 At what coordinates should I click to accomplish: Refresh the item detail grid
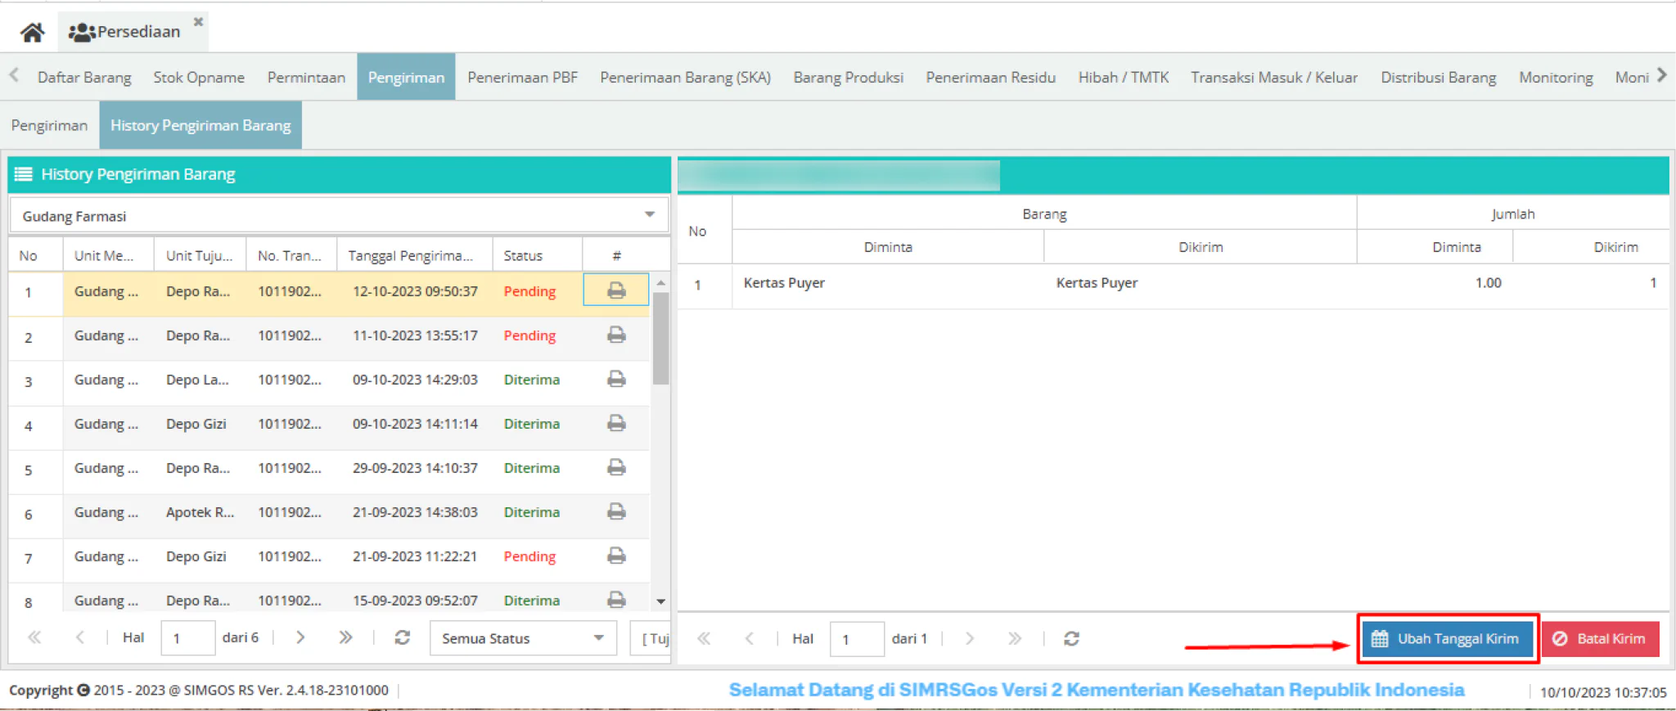[x=1071, y=638]
